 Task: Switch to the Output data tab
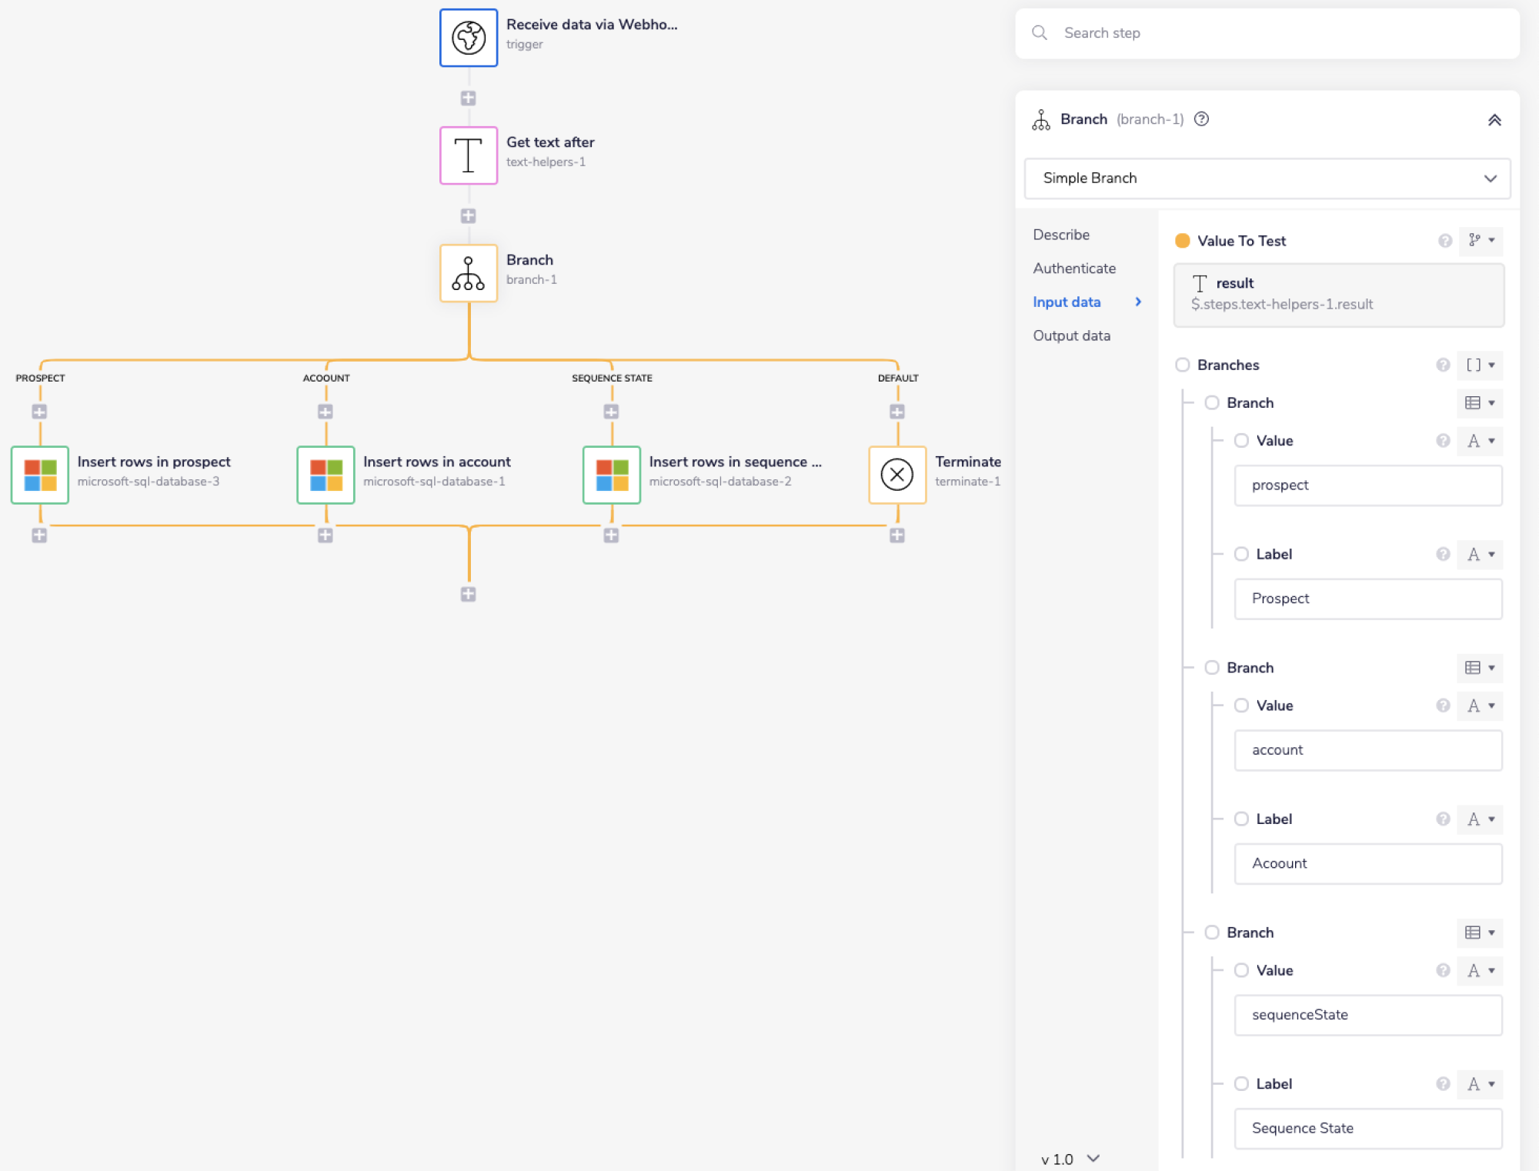pyautogui.click(x=1071, y=335)
